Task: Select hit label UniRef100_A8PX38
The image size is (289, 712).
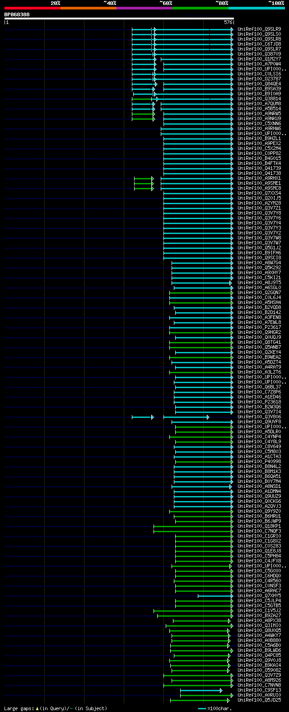Action: pyautogui.click(x=259, y=620)
